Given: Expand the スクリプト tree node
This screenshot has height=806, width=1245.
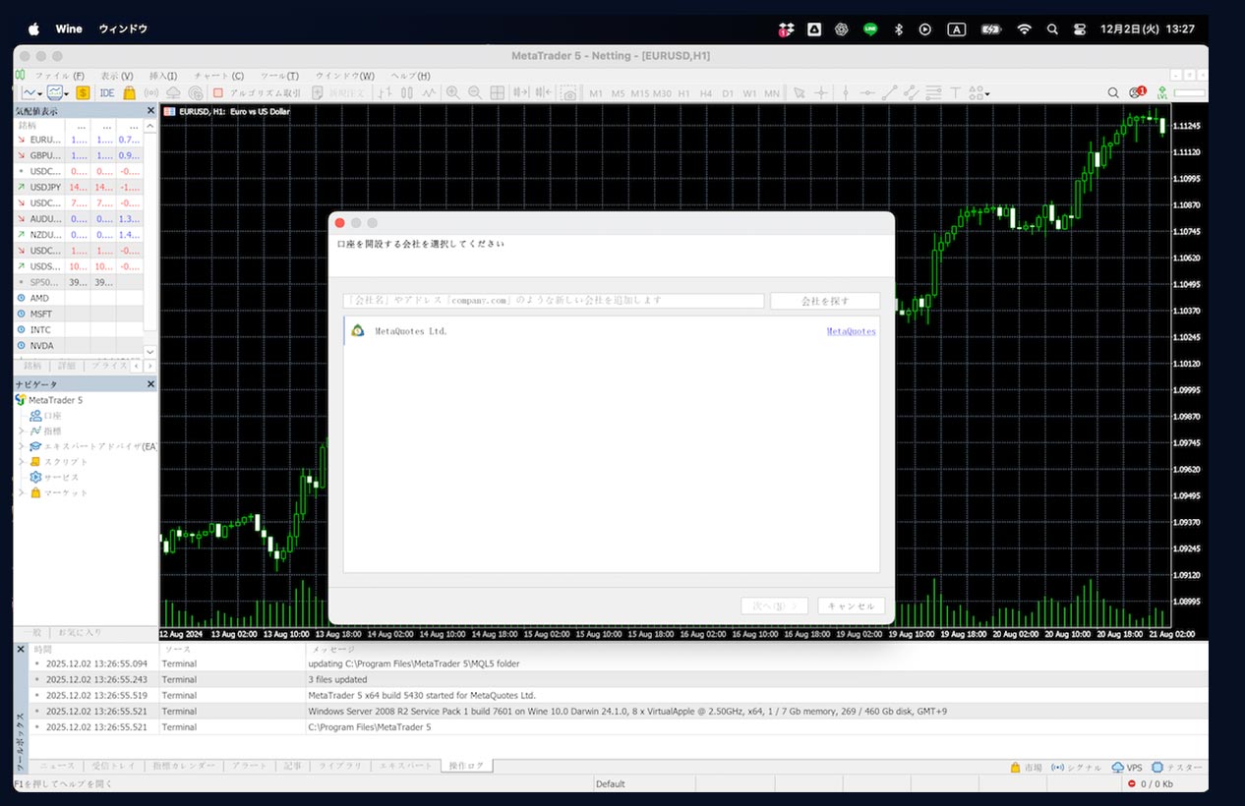Looking at the screenshot, I should click(21, 462).
